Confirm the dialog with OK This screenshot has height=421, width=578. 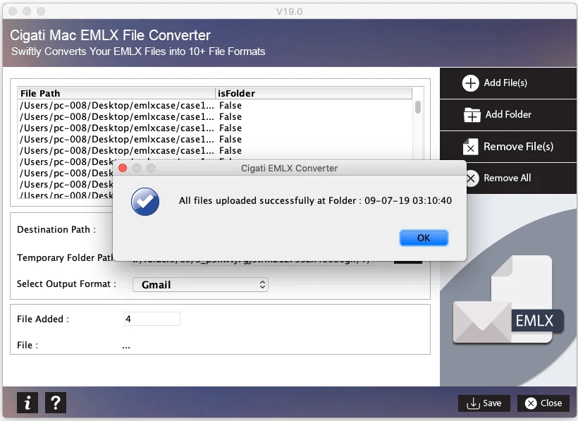pyautogui.click(x=424, y=238)
